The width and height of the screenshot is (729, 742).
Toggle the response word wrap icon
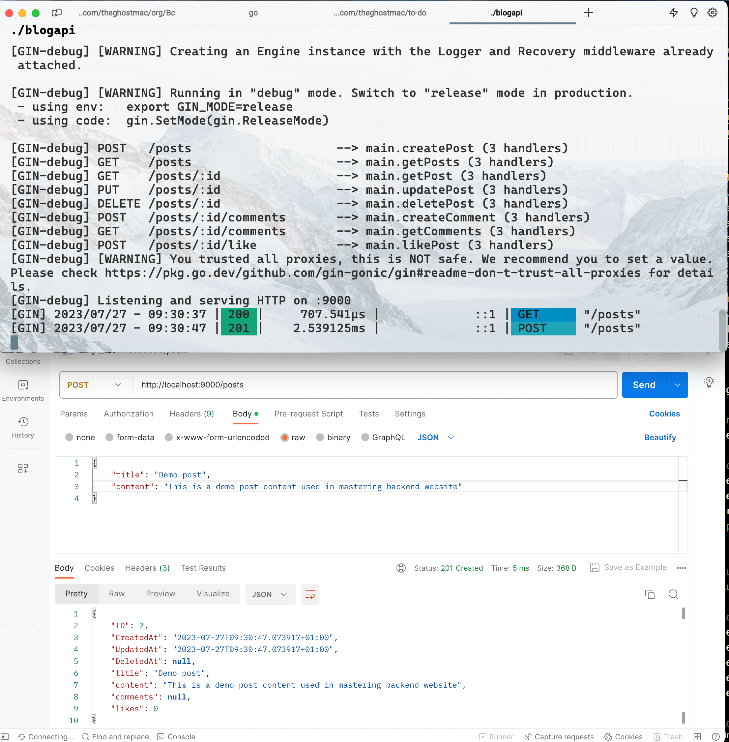[x=310, y=594]
